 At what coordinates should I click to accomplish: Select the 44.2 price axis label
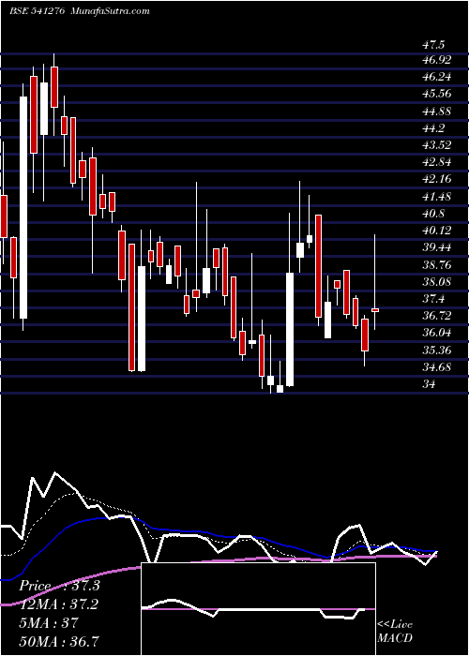pos(433,128)
